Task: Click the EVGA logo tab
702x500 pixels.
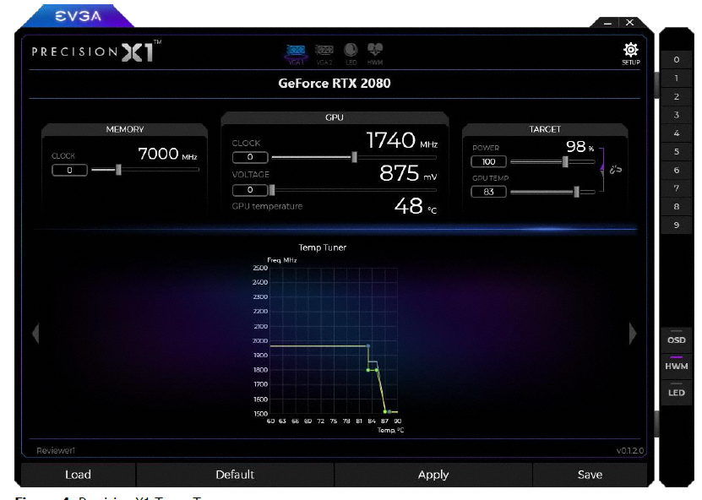Action: coord(79,16)
